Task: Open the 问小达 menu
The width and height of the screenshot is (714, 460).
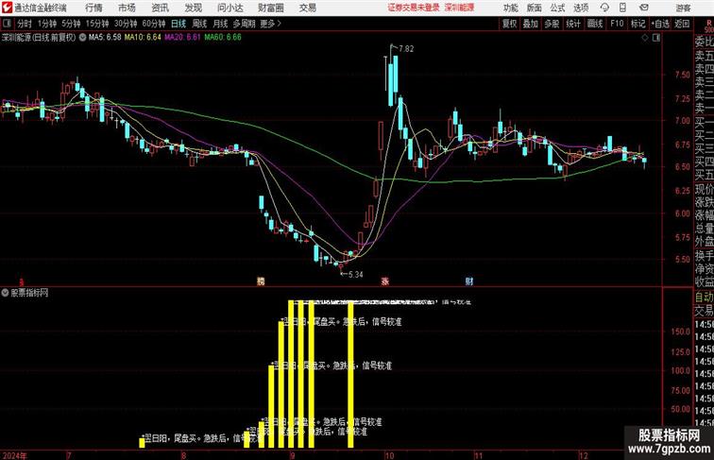Action: tap(229, 8)
